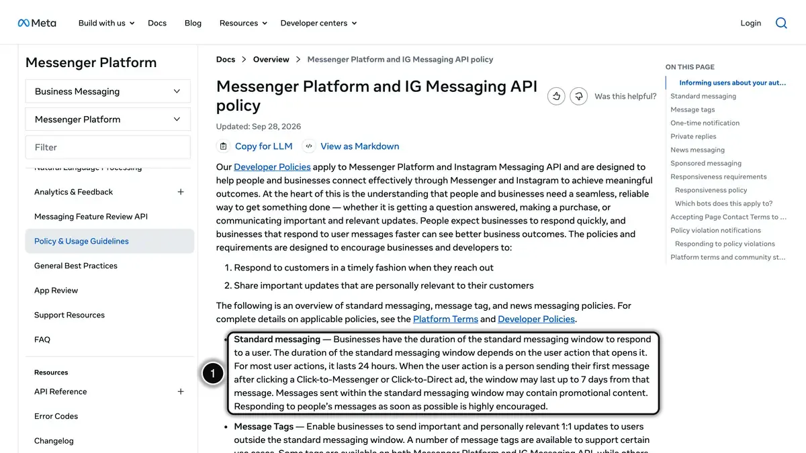Screen dimensions: 806x453
Task: Open the Developer Policies link in intro
Action: pyautogui.click(x=272, y=167)
